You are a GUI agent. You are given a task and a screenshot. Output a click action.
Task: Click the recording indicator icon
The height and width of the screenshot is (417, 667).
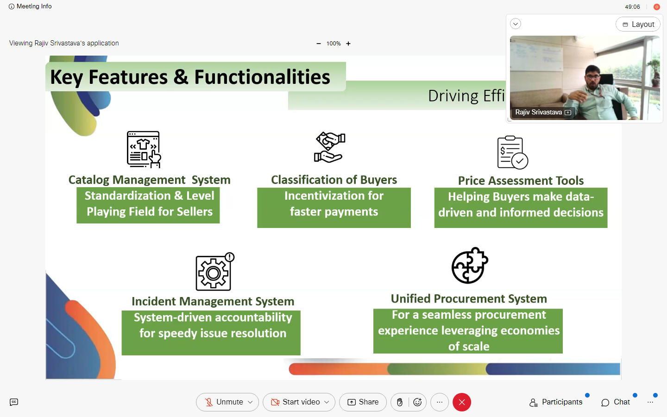click(656, 7)
